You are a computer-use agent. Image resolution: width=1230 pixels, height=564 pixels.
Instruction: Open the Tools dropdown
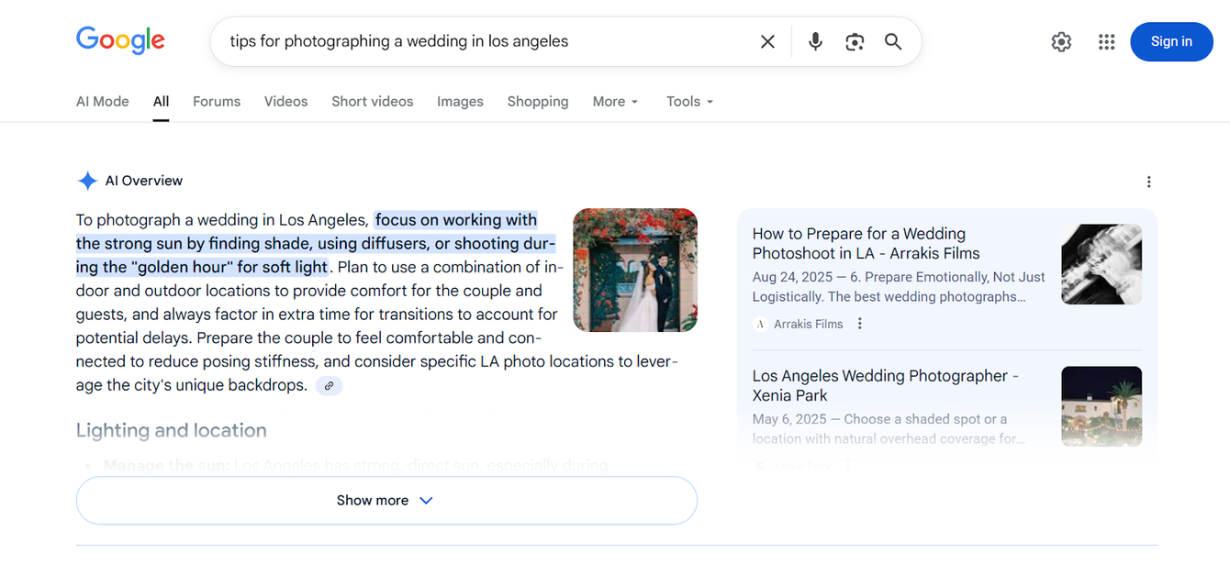click(689, 102)
